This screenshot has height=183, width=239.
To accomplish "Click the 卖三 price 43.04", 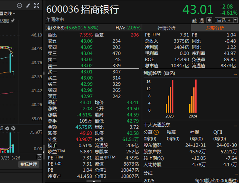I will pyautogui.click(x=86, y=53).
